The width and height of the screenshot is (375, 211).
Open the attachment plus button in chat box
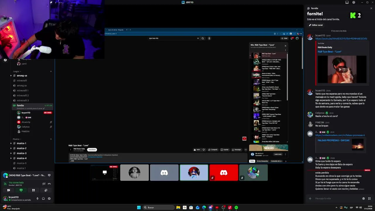[x=310, y=198]
